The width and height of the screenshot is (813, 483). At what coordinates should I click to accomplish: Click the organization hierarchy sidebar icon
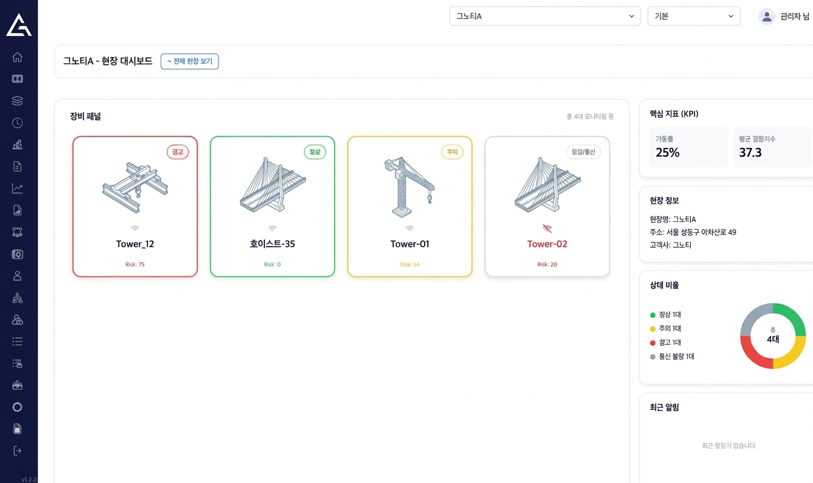click(x=18, y=298)
